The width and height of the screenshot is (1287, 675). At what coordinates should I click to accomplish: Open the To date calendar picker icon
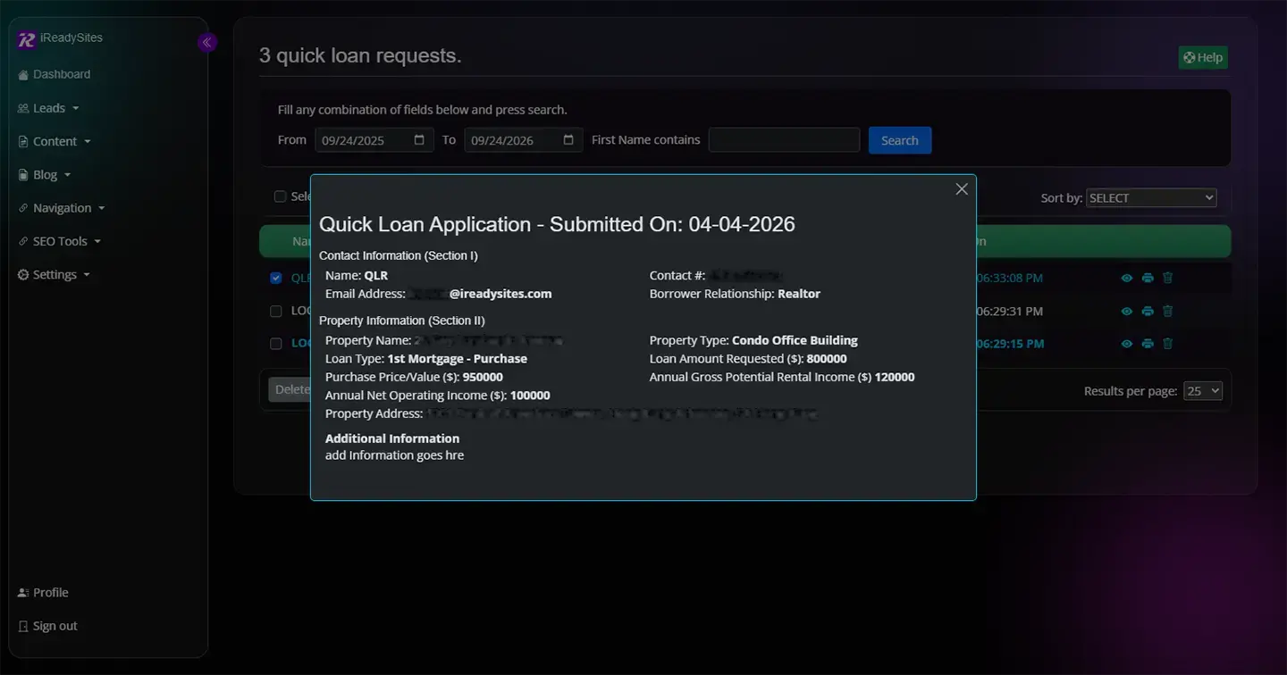tap(568, 140)
